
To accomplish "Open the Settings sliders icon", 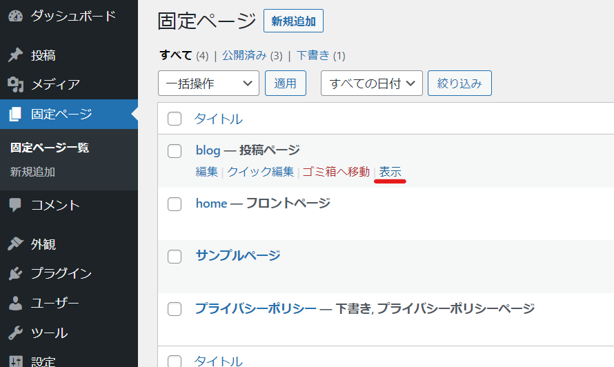I will pyautogui.click(x=16, y=361).
